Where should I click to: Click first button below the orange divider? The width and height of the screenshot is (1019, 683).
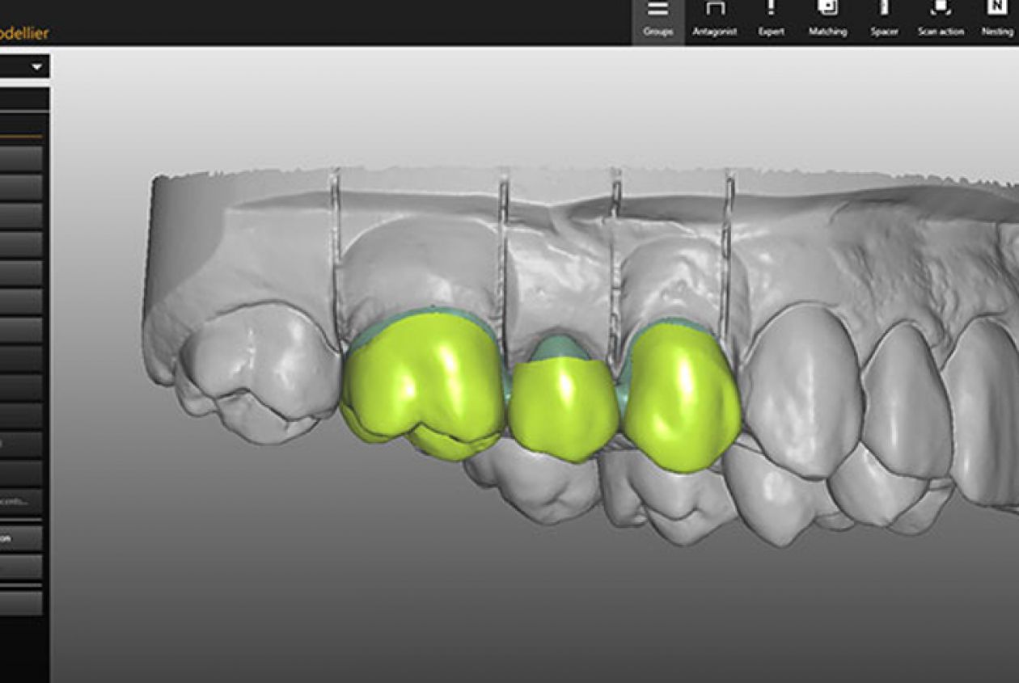pos(21,158)
